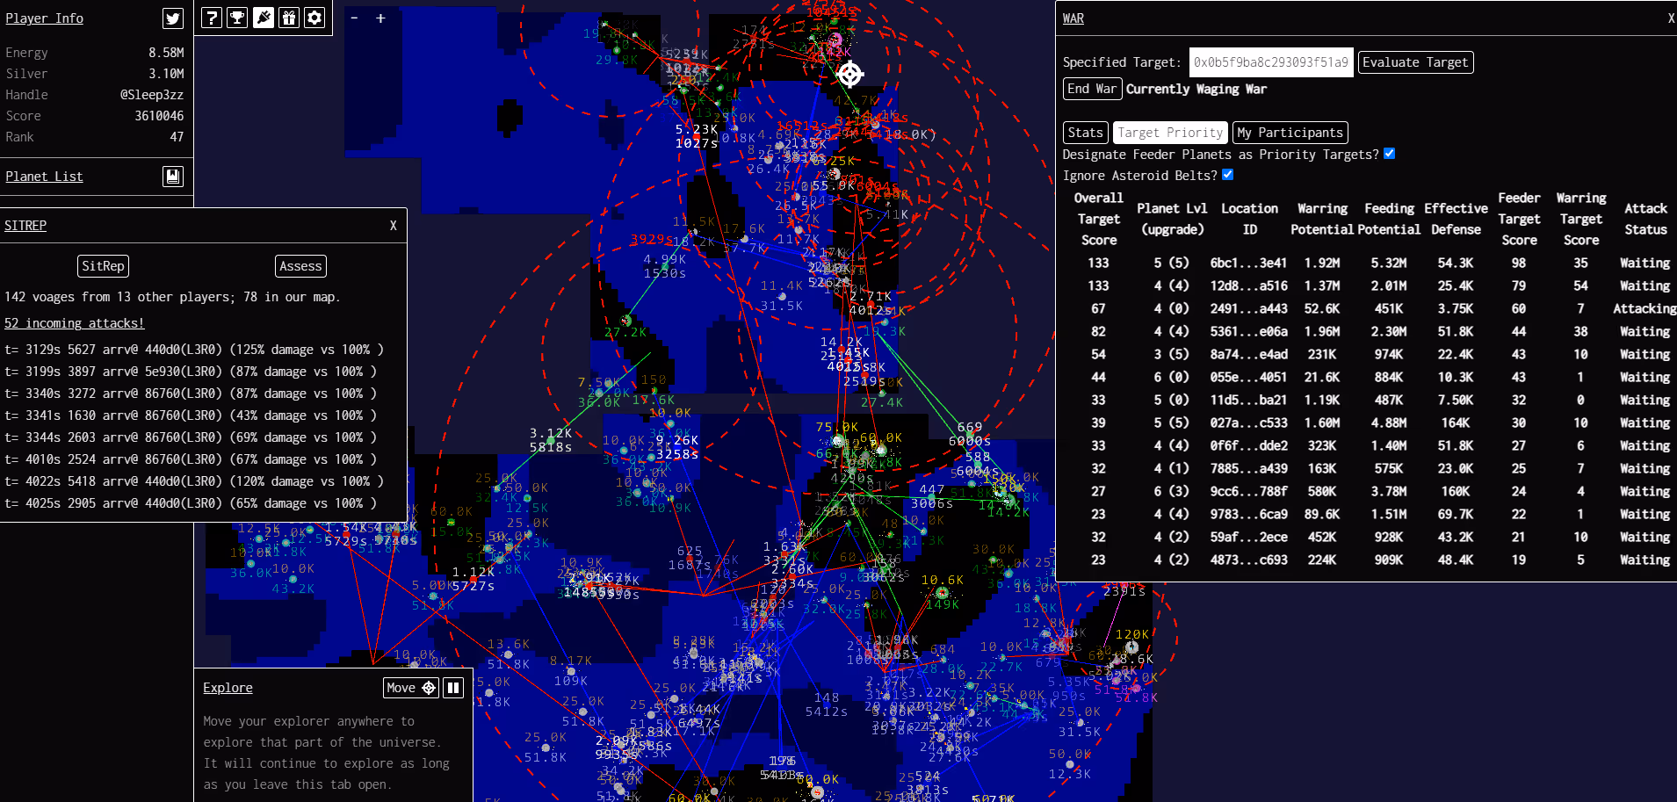Zoom in the map with plus

point(380,18)
